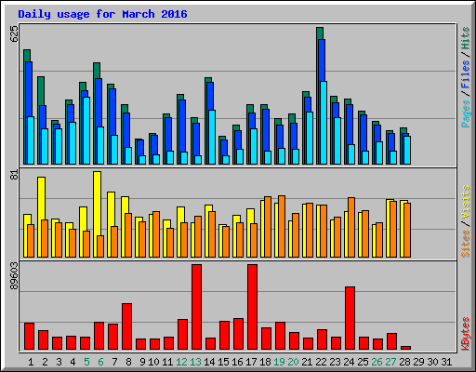Image resolution: width=476 pixels, height=372 pixels.
Task: Click day 17 on the x-axis
Action: pos(251,362)
